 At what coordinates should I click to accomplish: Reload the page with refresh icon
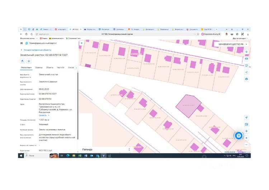pos(32,34)
